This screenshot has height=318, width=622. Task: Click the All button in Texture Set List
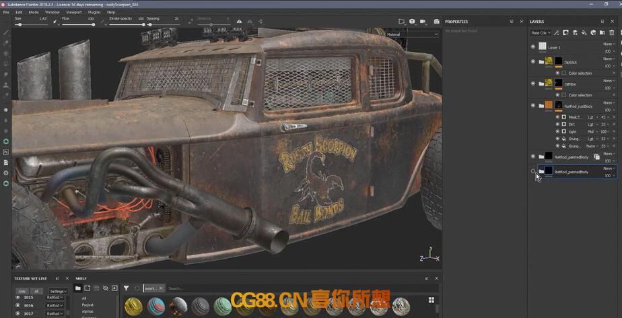coord(36,292)
